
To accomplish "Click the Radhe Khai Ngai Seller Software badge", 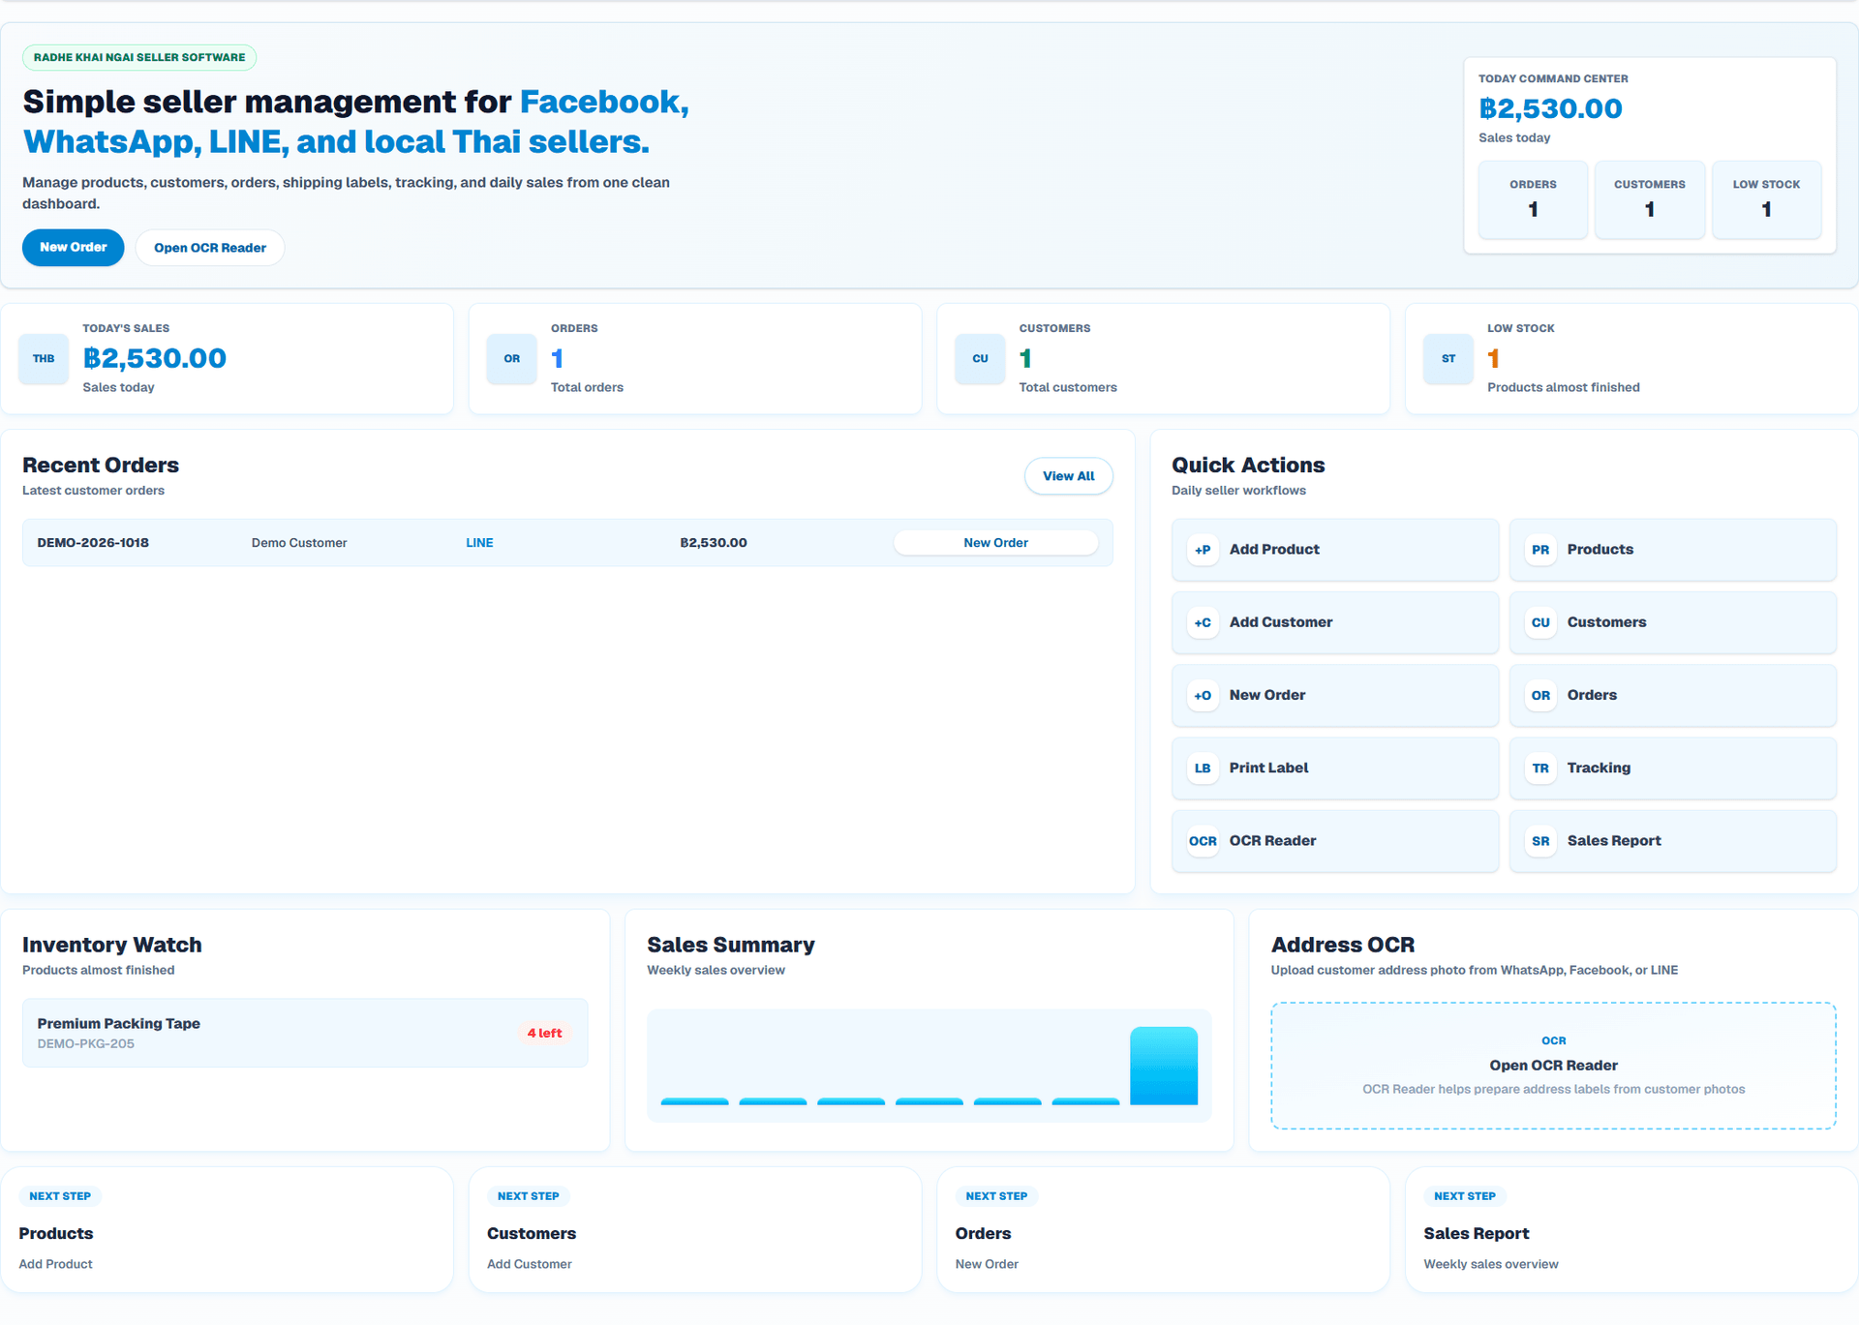I will pos(139,57).
